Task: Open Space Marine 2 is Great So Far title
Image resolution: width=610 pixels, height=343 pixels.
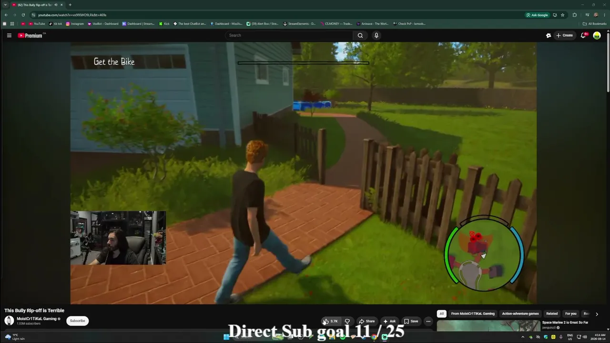Action: (x=565, y=323)
